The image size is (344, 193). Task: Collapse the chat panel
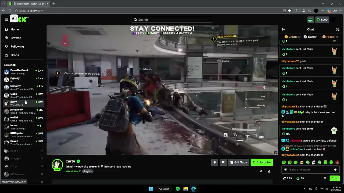point(283,29)
